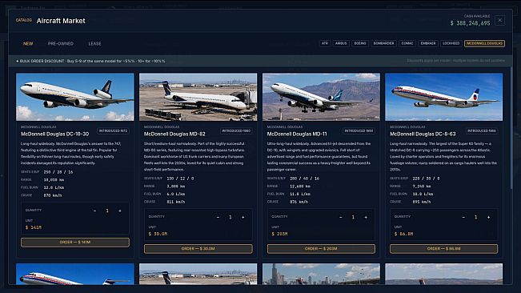Image resolution: width=521 pixels, height=293 pixels.
Task: Click the DC-8-63 cruise speed 895 km/h
Action: click(x=422, y=202)
